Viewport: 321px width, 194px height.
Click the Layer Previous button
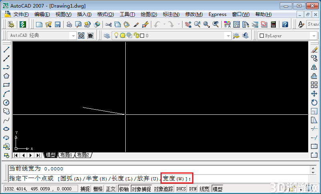click(x=245, y=36)
